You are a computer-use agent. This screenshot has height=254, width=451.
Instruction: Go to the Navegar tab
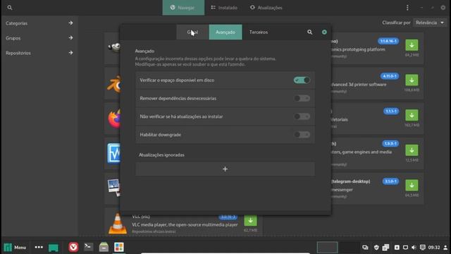[183, 8]
